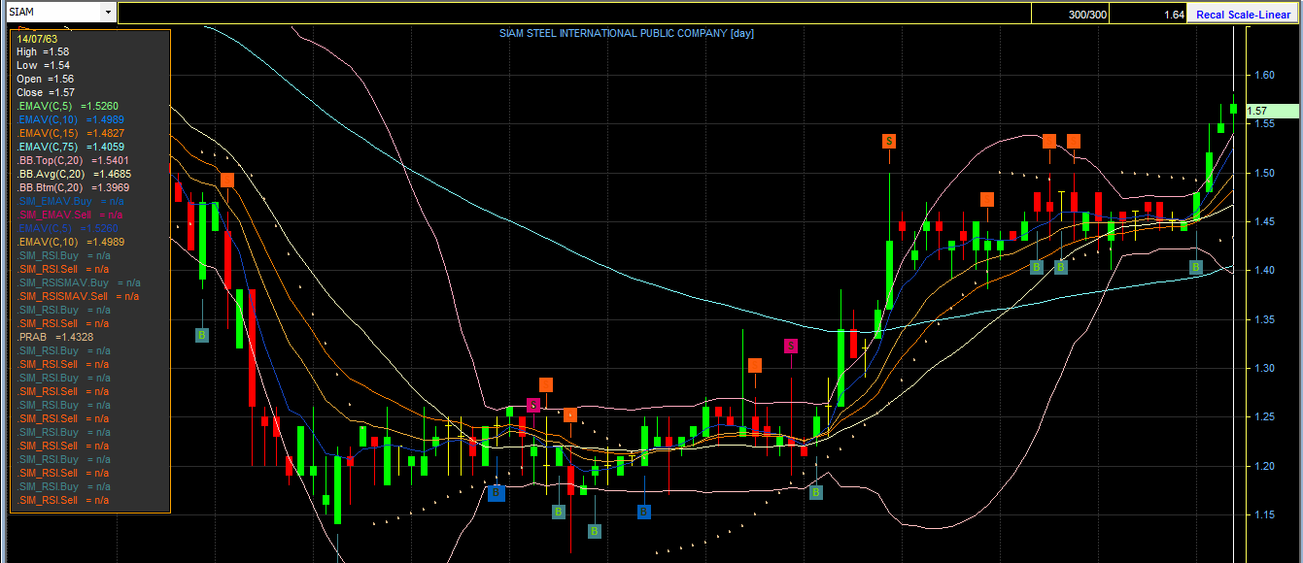Select the lowest teal B buy marker on chart
Viewport: 1303px width, 563px height.
[595, 531]
